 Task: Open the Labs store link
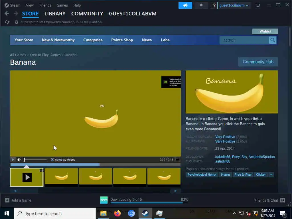[x=165, y=40]
